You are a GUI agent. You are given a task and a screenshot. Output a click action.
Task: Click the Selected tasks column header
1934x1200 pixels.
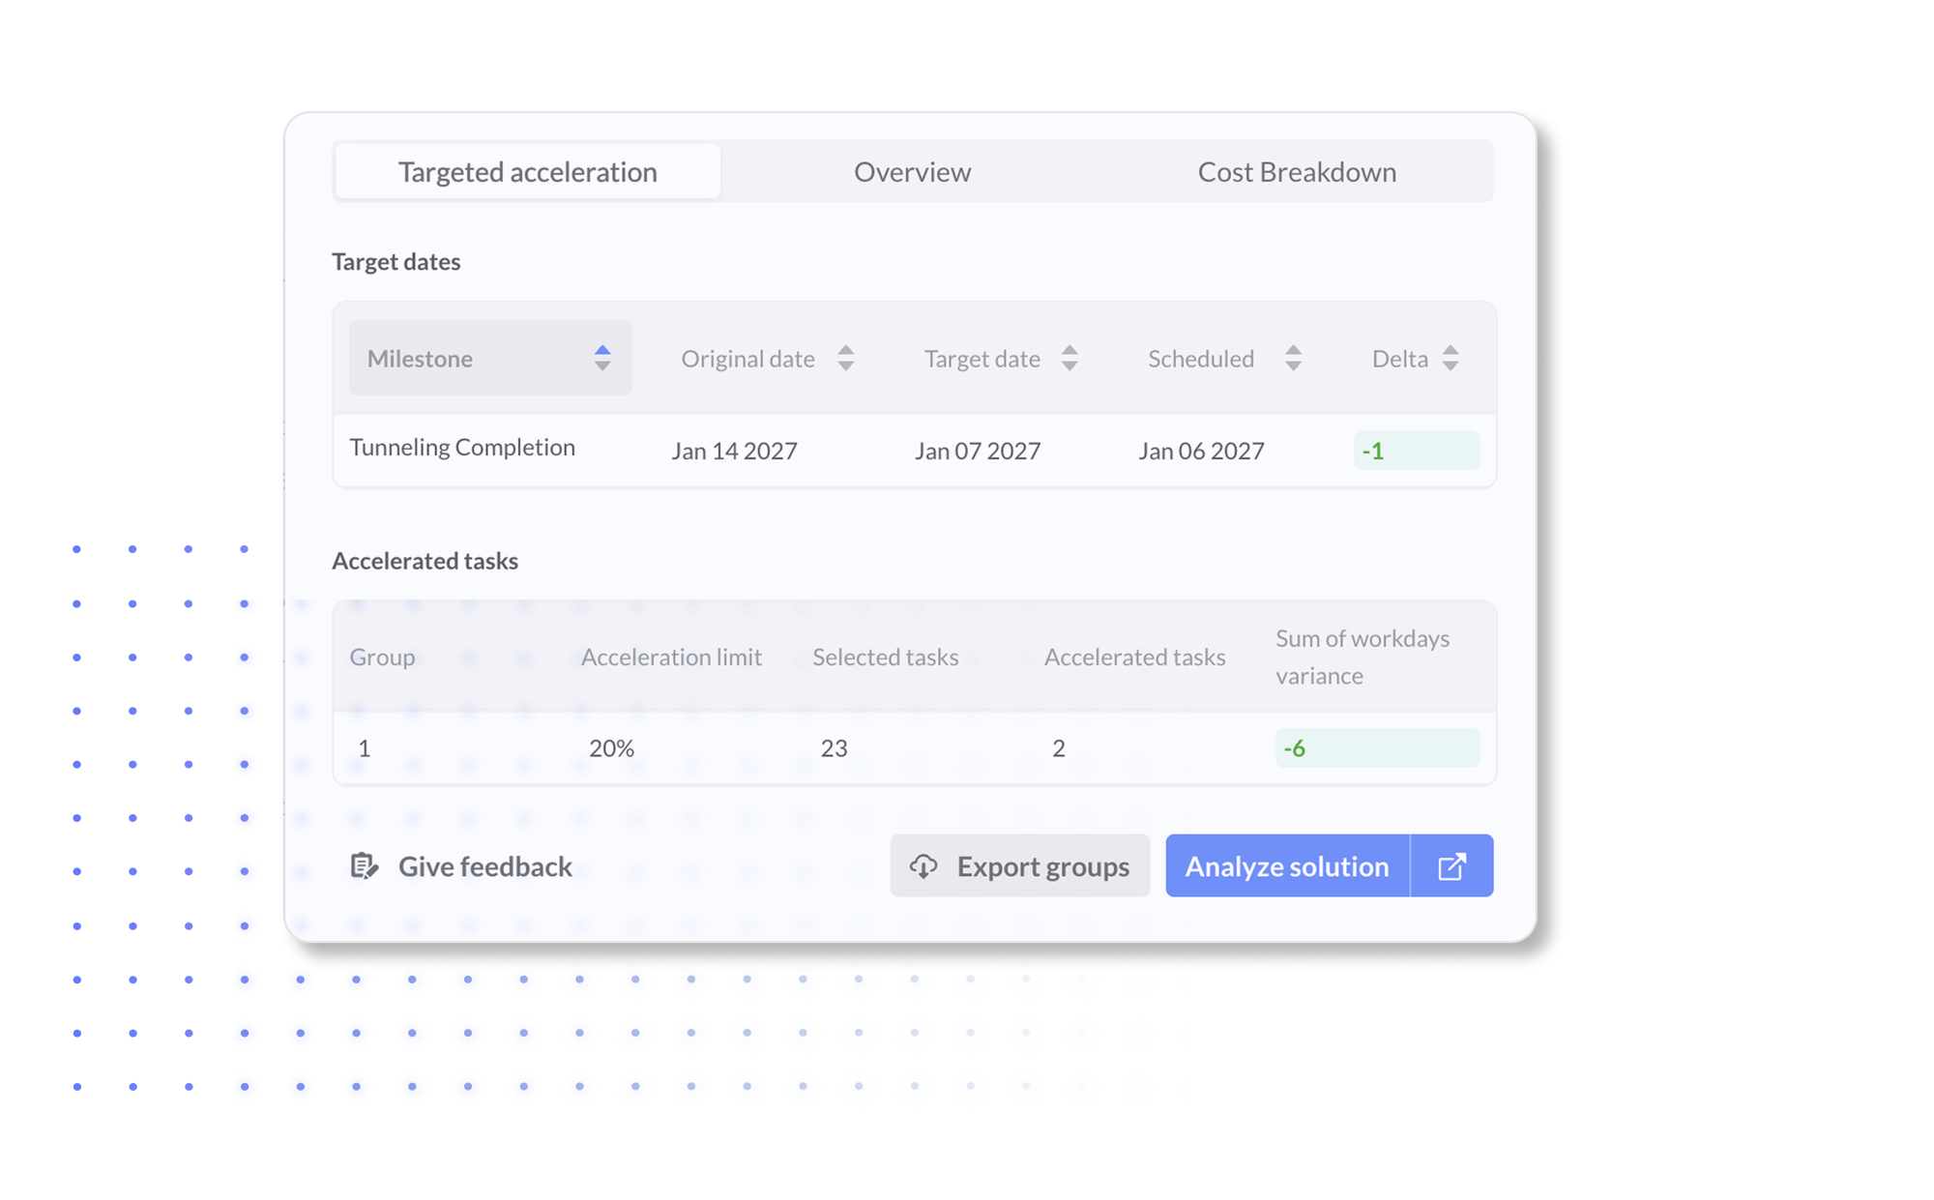[885, 657]
